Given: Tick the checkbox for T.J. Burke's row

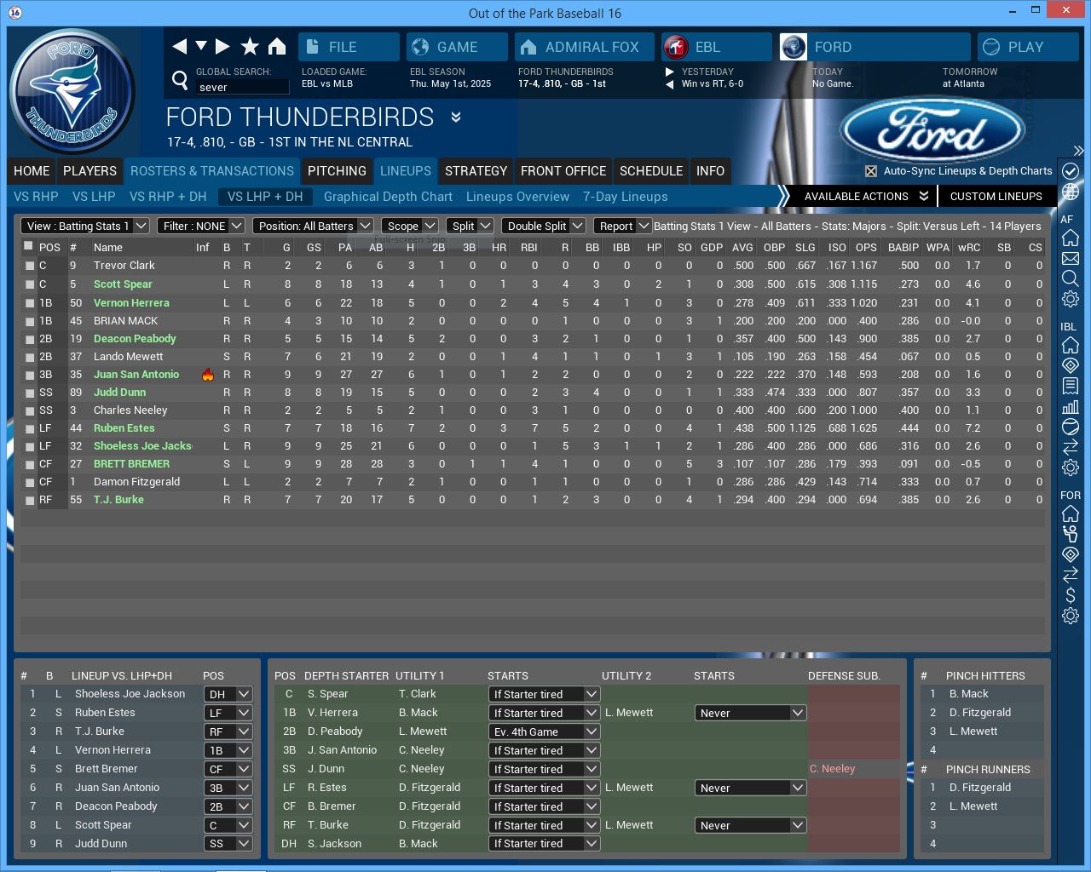Looking at the screenshot, I should [30, 501].
